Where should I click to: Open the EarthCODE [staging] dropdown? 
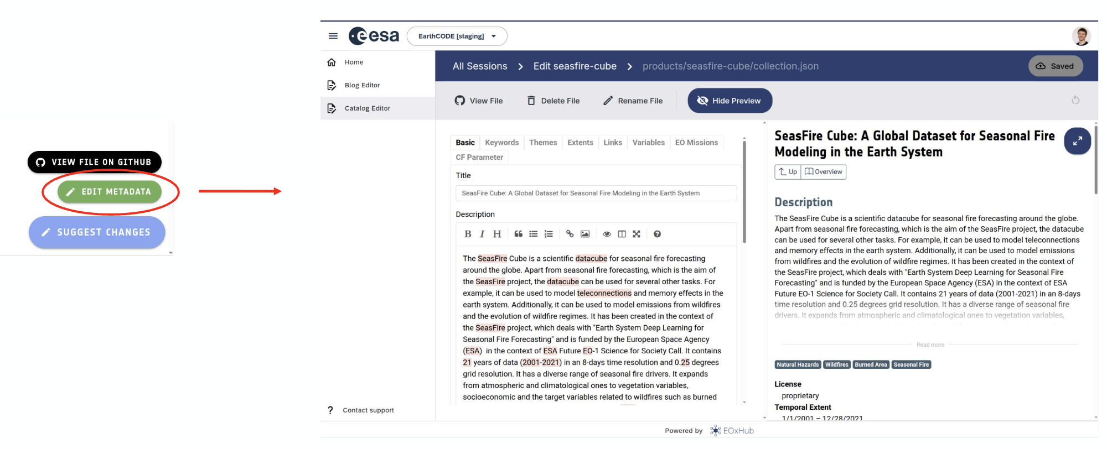click(x=457, y=36)
